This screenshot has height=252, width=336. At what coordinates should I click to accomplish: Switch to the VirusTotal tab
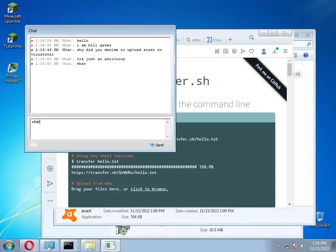tap(214, 40)
